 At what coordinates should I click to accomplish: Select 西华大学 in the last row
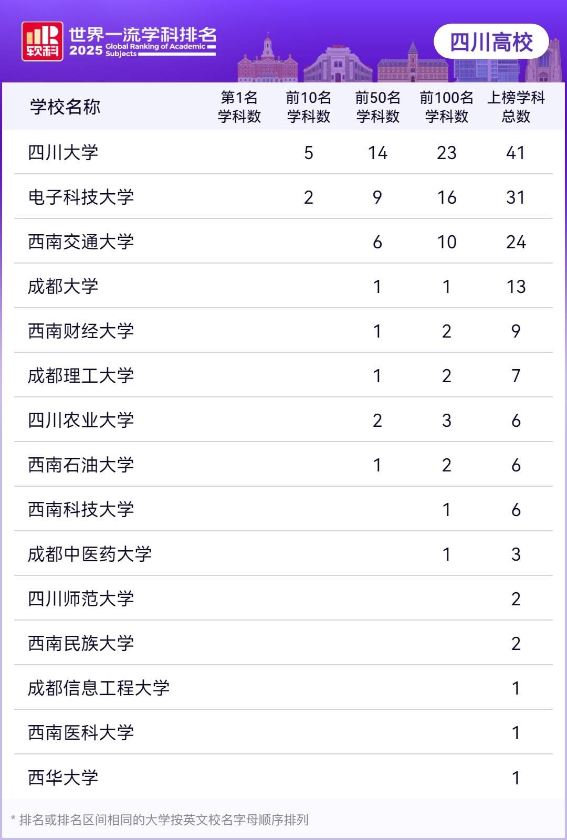(x=63, y=778)
